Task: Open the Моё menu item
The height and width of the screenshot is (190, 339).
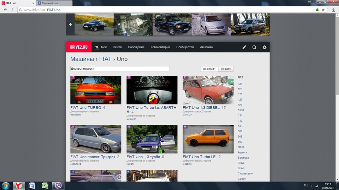Action: (x=104, y=47)
